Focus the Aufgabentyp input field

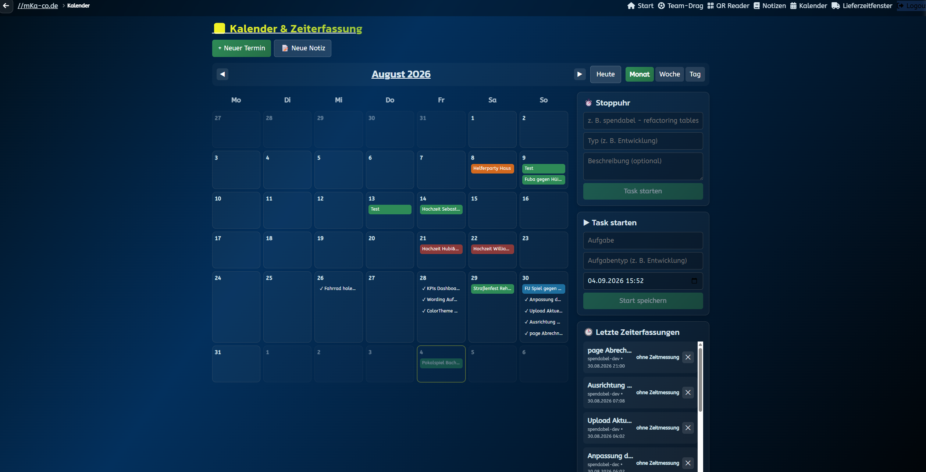click(643, 261)
